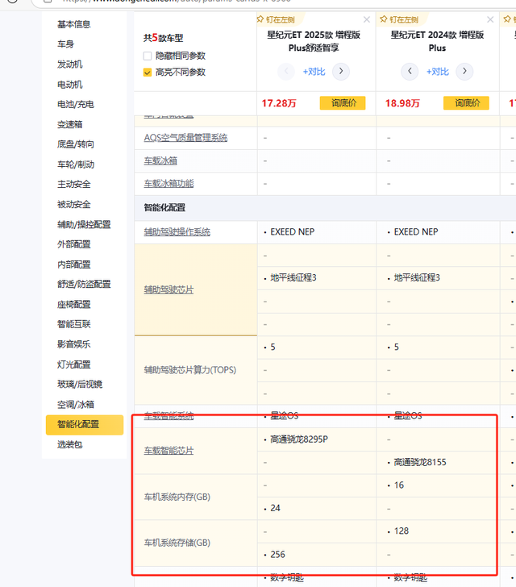
Task: Jump to 内部配置 section
Action: click(x=73, y=264)
